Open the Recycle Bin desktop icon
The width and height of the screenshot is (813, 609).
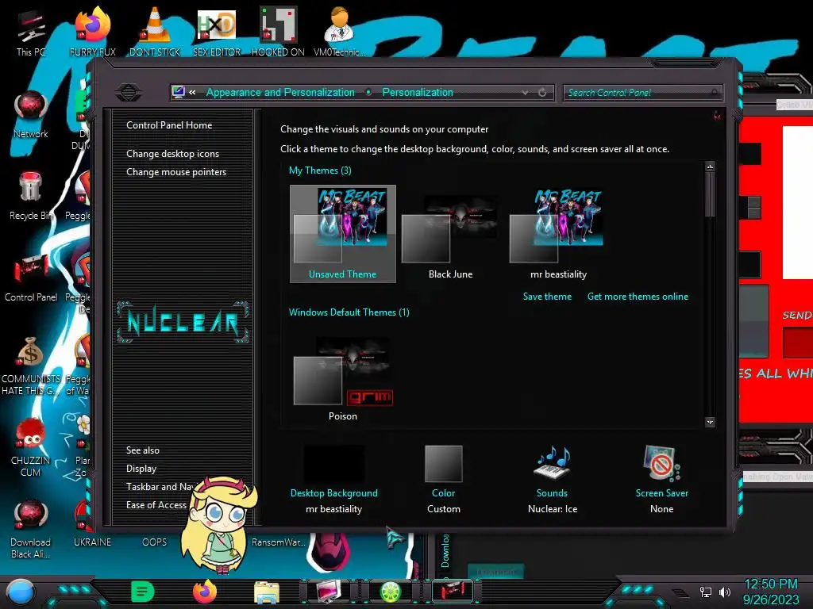31,194
